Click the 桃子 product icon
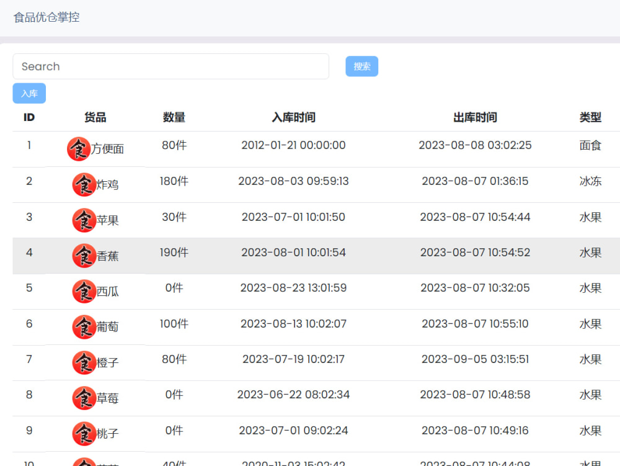The height and width of the screenshot is (466, 620). [84, 434]
